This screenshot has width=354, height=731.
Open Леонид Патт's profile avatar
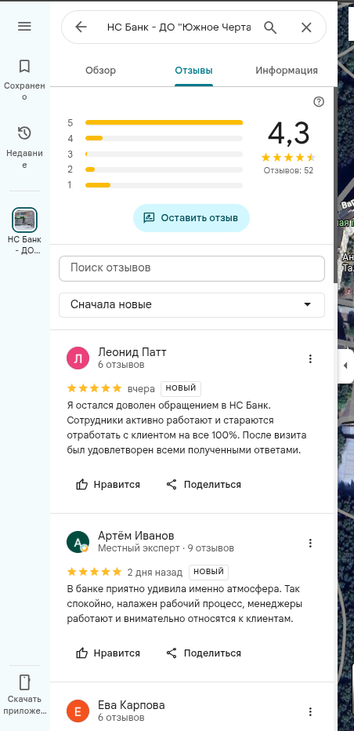click(78, 358)
